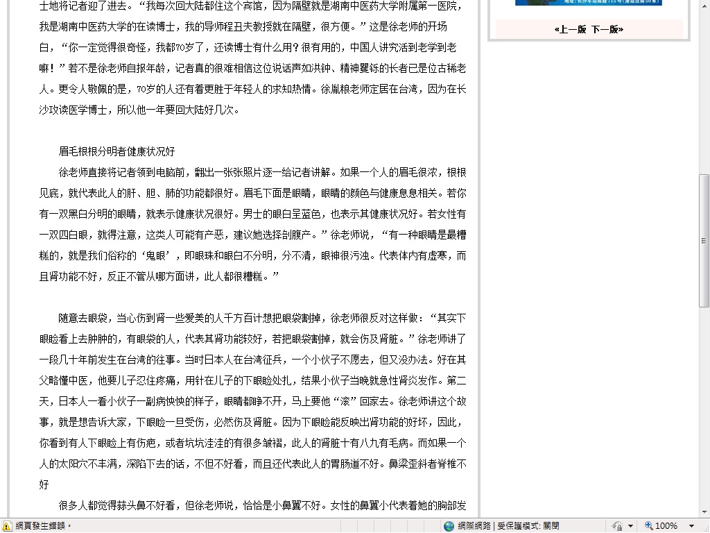
Task: Click the webpage error warning icon
Action: coord(6,526)
